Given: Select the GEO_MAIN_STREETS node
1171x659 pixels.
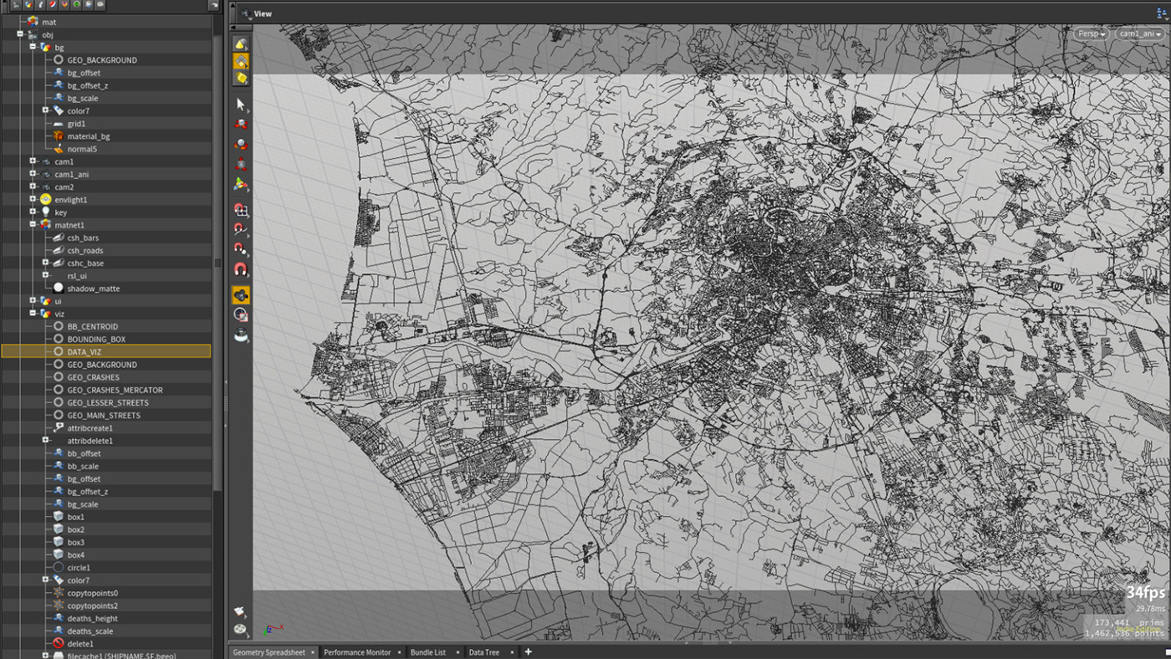Looking at the screenshot, I should tap(104, 415).
